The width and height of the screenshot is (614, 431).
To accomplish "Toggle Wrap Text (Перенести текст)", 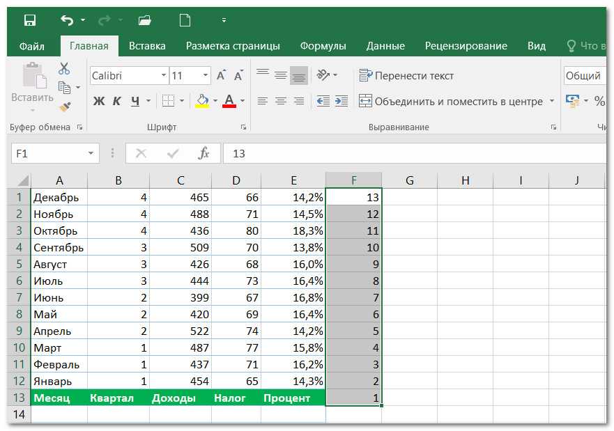I will (406, 75).
